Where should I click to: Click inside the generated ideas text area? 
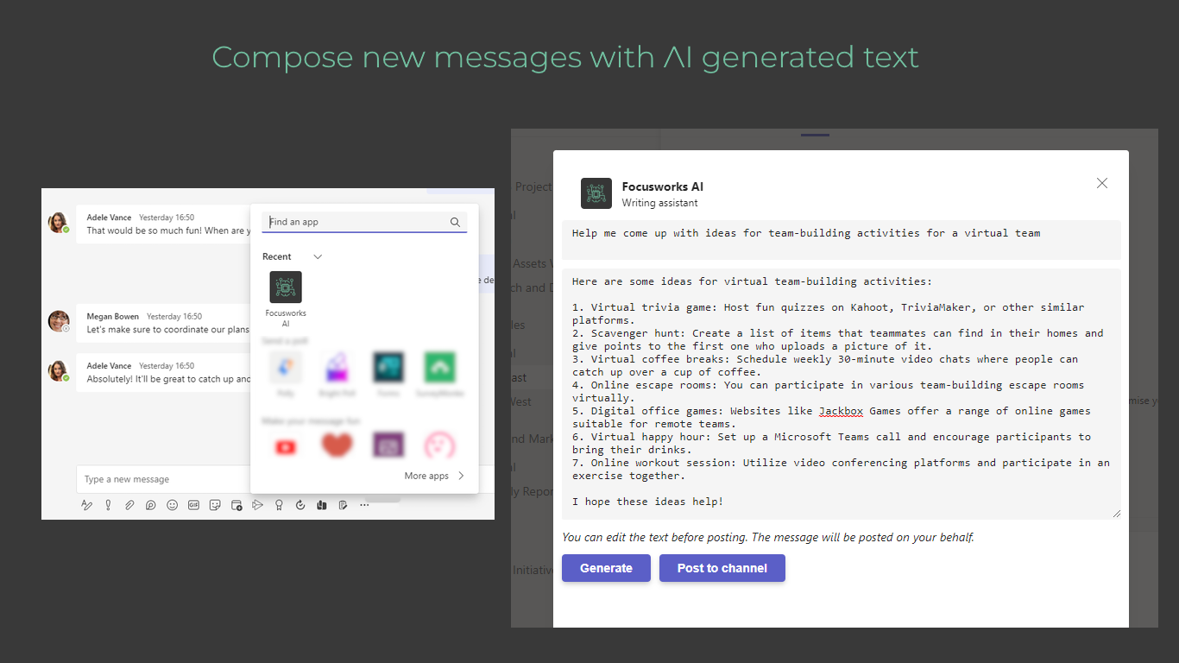pos(842,394)
